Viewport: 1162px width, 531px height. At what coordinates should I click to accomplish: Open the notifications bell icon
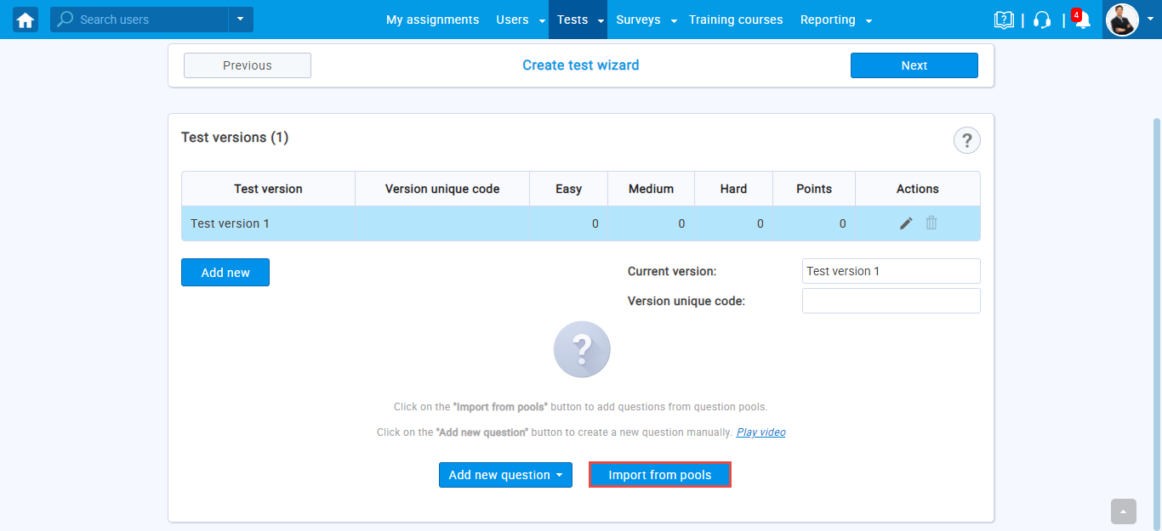click(x=1082, y=20)
